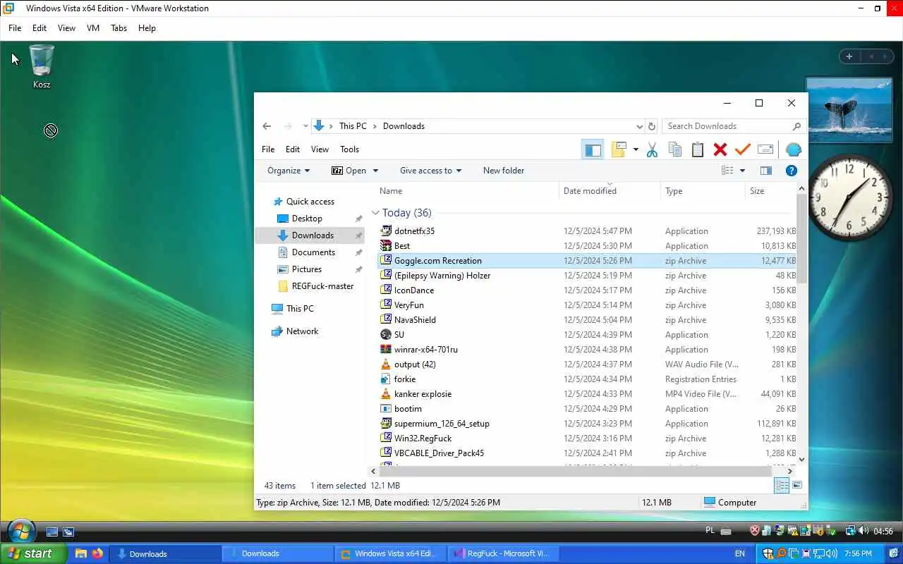The height and width of the screenshot is (564, 903).
Task: Click the host Windows Security shield tray icon
Action: (x=769, y=553)
